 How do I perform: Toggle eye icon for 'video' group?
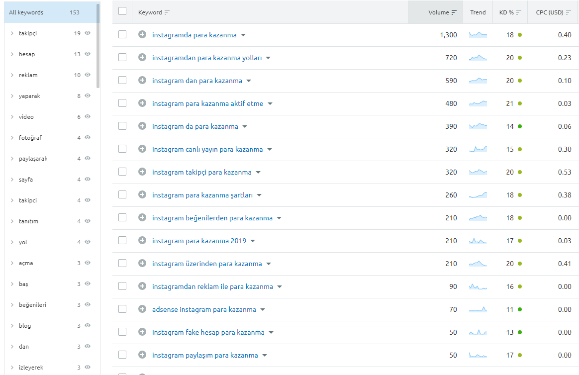click(x=88, y=116)
